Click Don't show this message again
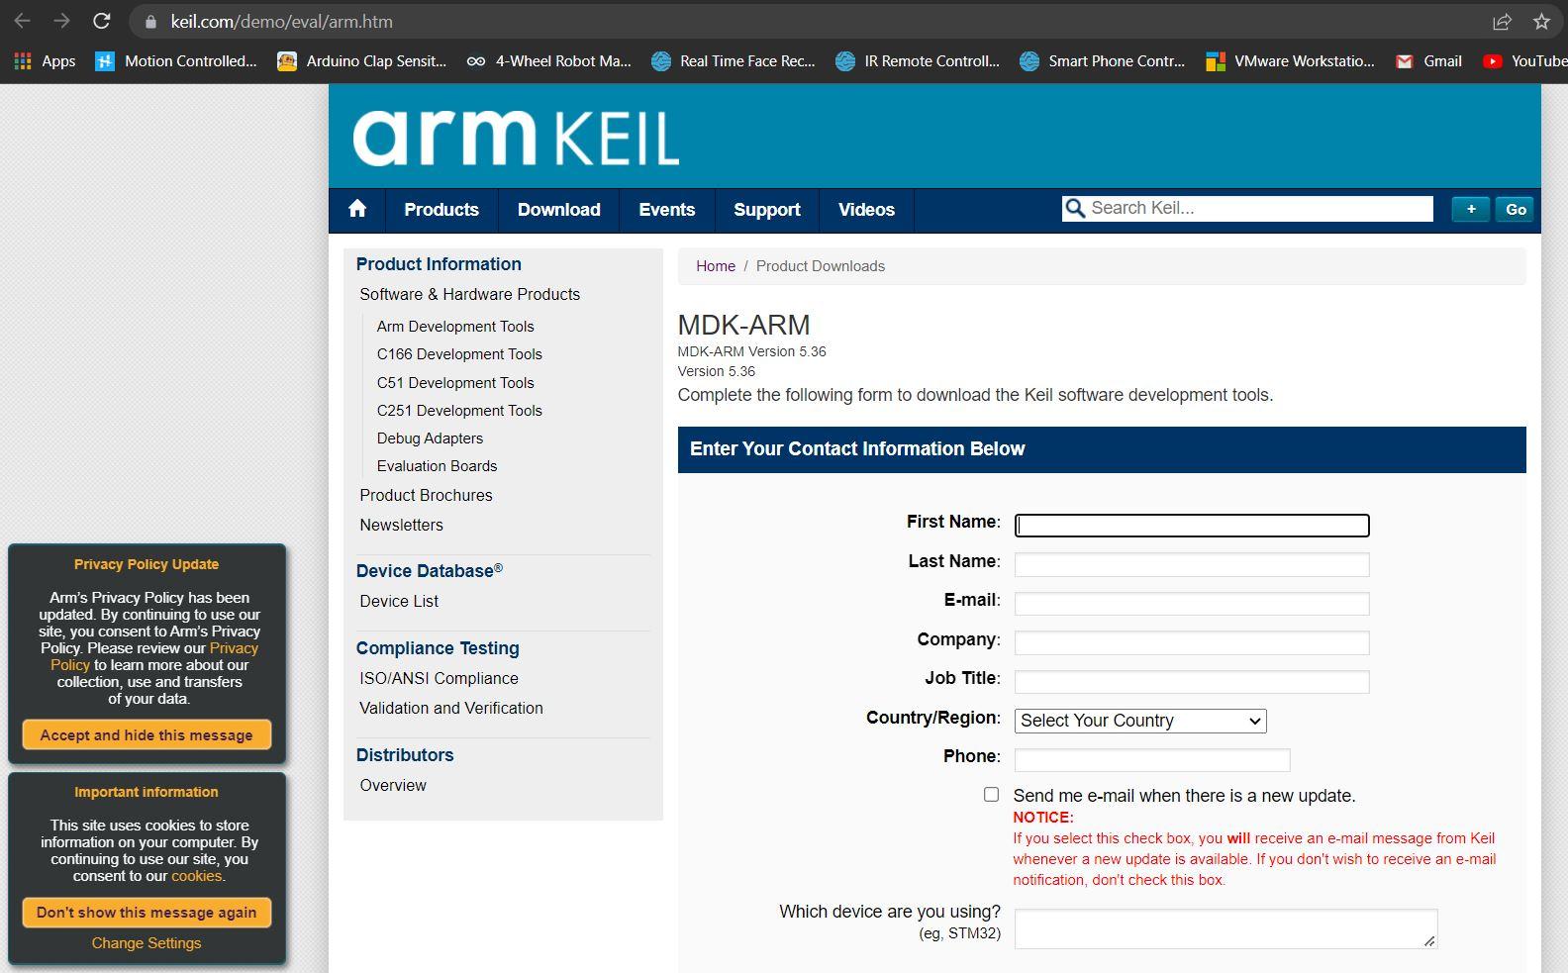 [x=147, y=912]
